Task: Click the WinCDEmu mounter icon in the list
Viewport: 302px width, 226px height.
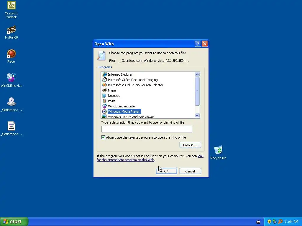Action: (x=104, y=106)
